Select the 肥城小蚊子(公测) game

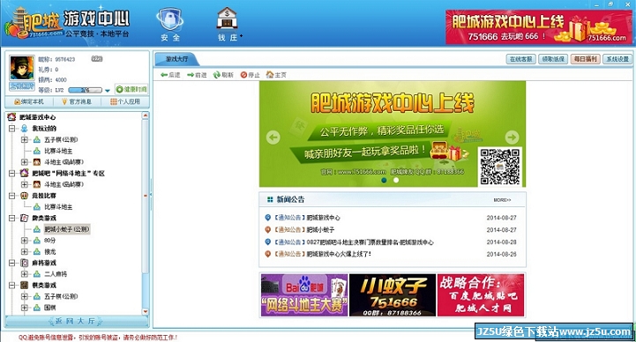tap(67, 229)
